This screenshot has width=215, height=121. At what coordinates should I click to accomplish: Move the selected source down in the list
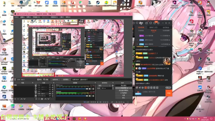(48, 99)
